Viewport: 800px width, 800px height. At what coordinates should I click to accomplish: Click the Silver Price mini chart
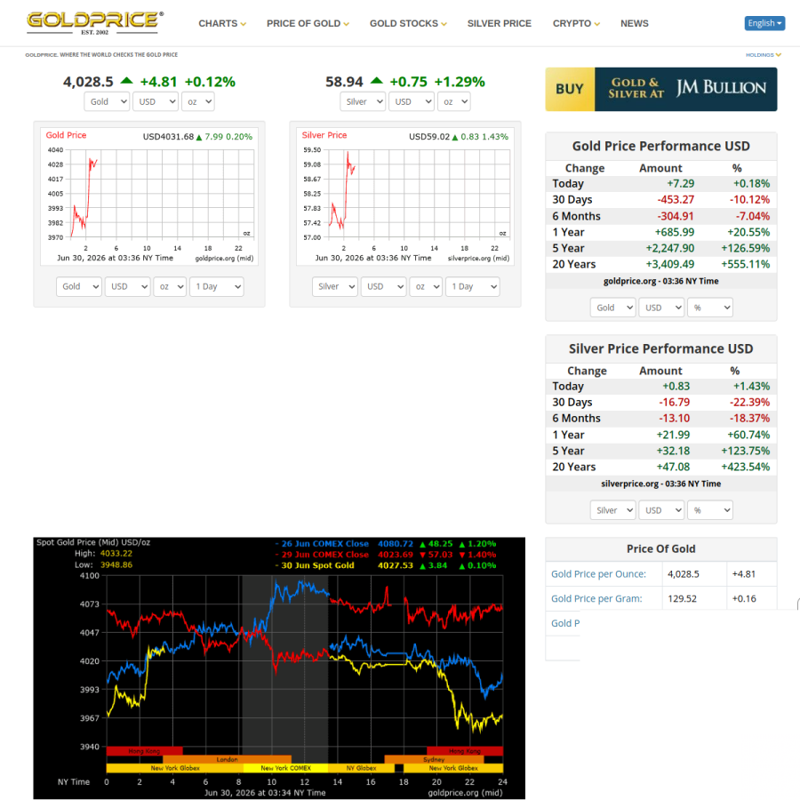(x=405, y=196)
